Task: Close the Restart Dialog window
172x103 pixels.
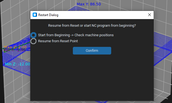Action: click(149, 15)
